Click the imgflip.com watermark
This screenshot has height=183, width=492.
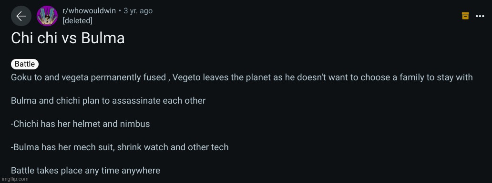tap(14, 179)
